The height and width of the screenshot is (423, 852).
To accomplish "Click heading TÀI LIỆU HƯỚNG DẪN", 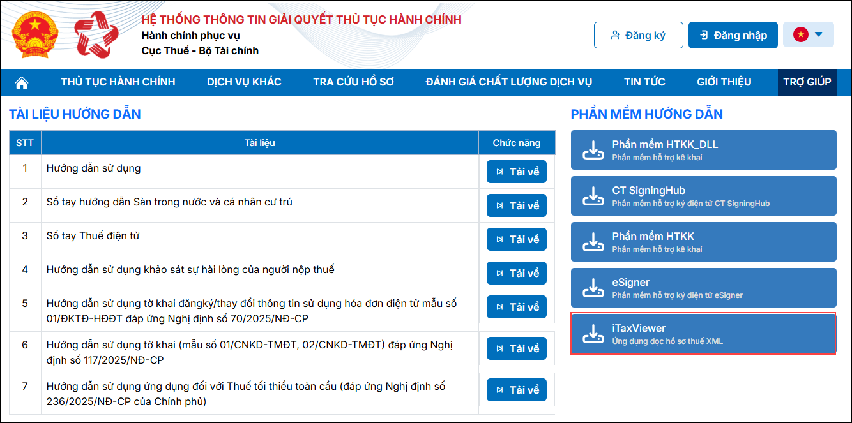I will coord(75,115).
